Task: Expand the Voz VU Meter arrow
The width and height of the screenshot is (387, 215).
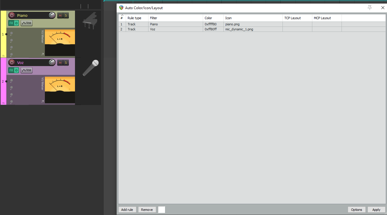Action: (x=43, y=101)
